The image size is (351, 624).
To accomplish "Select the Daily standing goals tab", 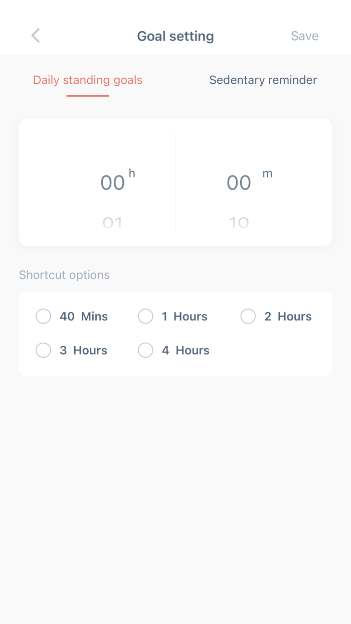I will coord(87,80).
